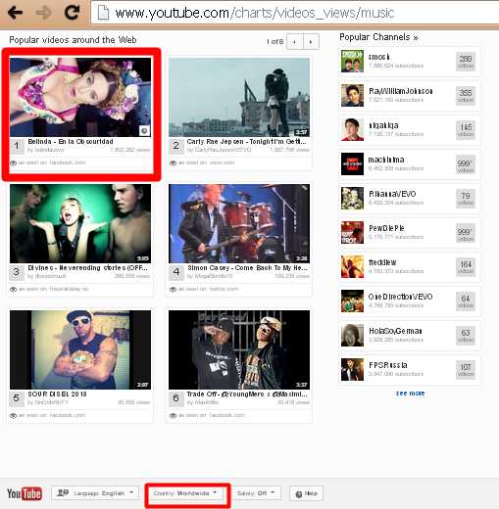
Task: Click the eye icon under Belinda video
Action: coord(13,162)
